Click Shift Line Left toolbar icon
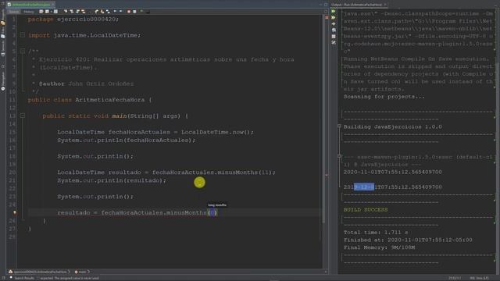500x281 pixels. pos(115,12)
